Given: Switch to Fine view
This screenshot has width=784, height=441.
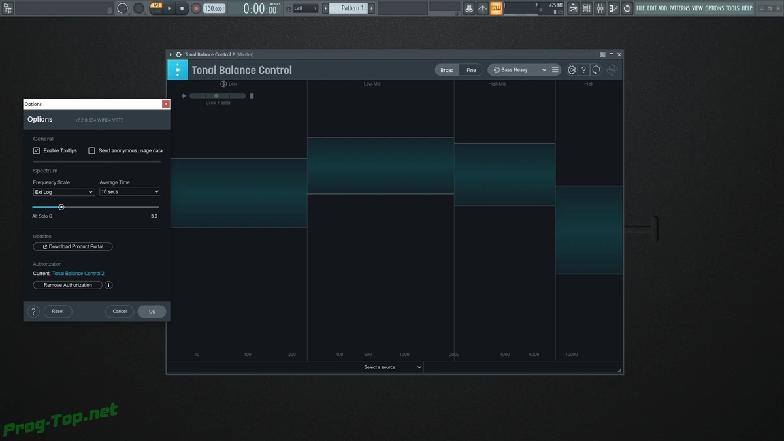Looking at the screenshot, I should point(471,70).
